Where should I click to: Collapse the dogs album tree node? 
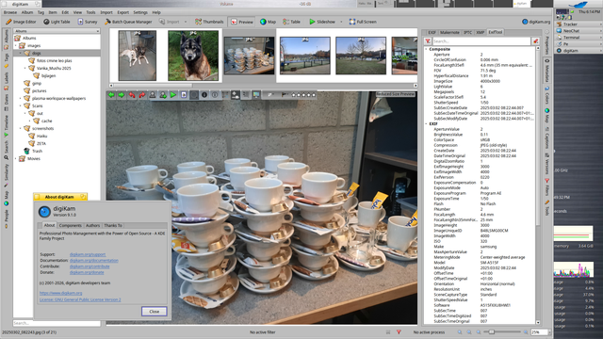point(21,53)
